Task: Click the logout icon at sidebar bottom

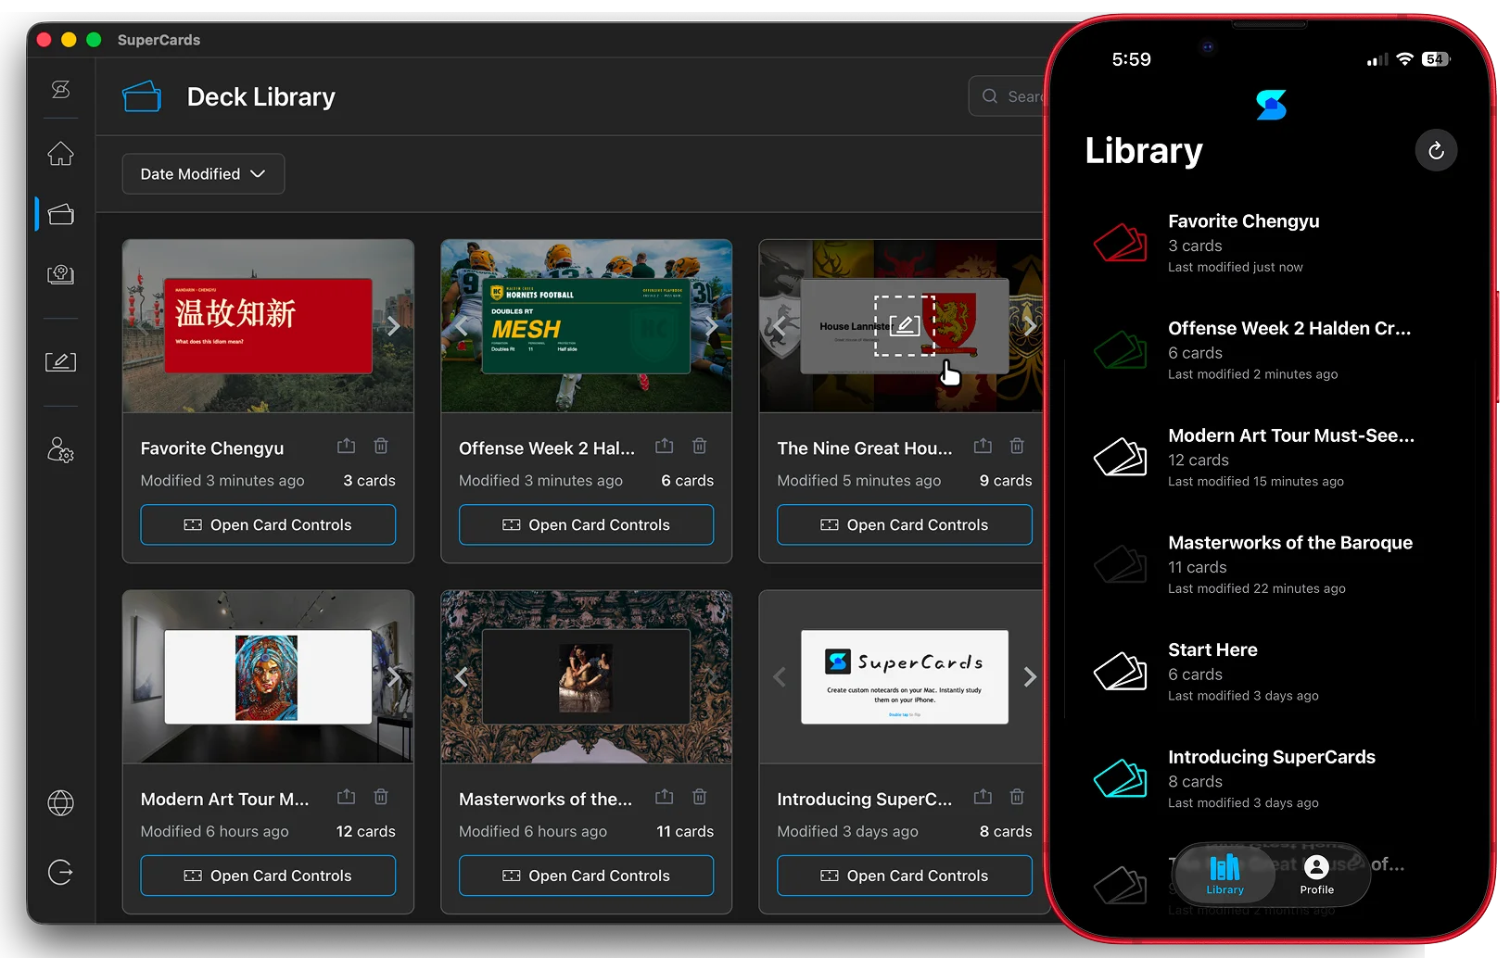Action: point(60,872)
